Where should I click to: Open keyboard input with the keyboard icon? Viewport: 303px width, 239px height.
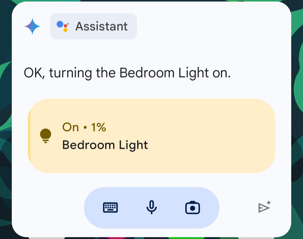point(111,208)
